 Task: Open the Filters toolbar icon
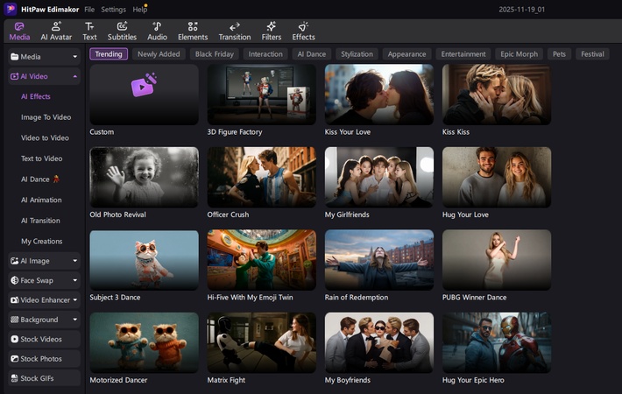pos(272,26)
